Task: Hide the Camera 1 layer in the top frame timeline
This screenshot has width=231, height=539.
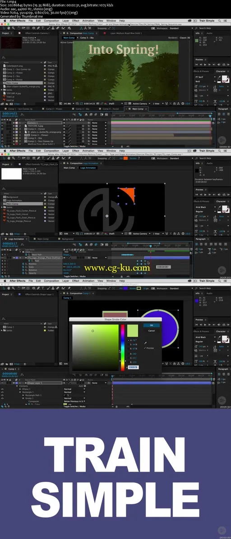Action: point(2,123)
